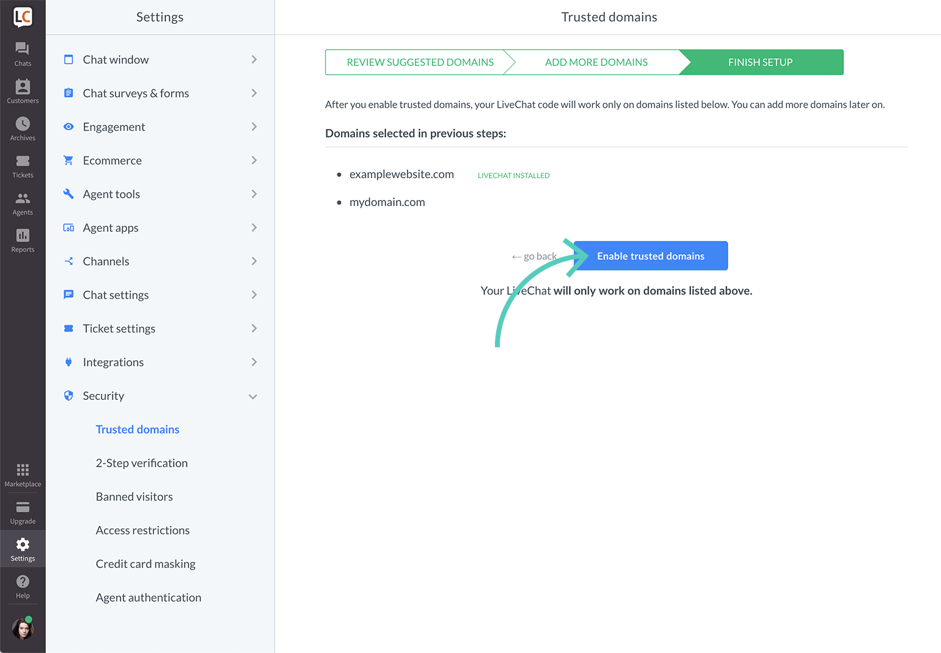The height and width of the screenshot is (653, 941).
Task: Click the Ticket settings icon
Action: [x=68, y=328]
